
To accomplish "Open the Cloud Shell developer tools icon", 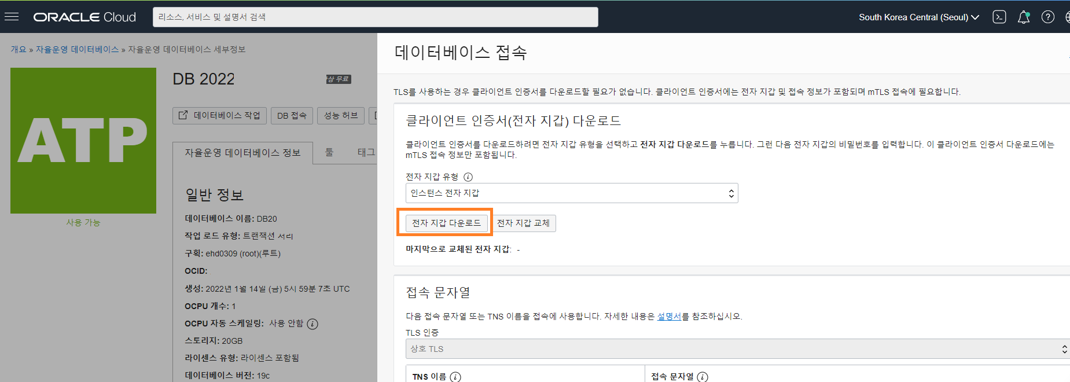I will [999, 17].
